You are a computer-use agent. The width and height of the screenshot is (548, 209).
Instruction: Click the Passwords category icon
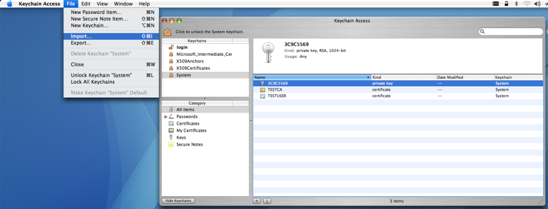click(171, 116)
